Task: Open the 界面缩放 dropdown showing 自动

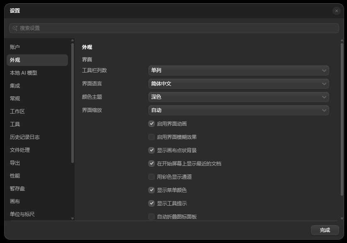Action: point(238,110)
